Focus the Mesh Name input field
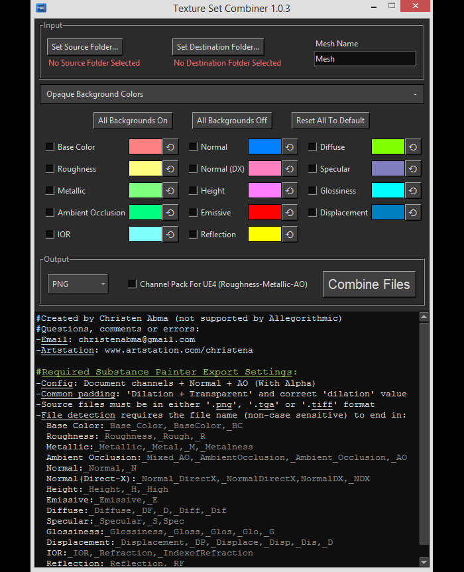This screenshot has width=464, height=572. pyautogui.click(x=365, y=59)
